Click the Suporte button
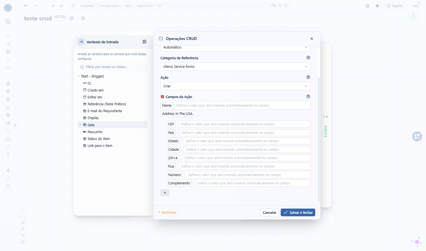The height and width of the screenshot is (251, 426). click(394, 6)
